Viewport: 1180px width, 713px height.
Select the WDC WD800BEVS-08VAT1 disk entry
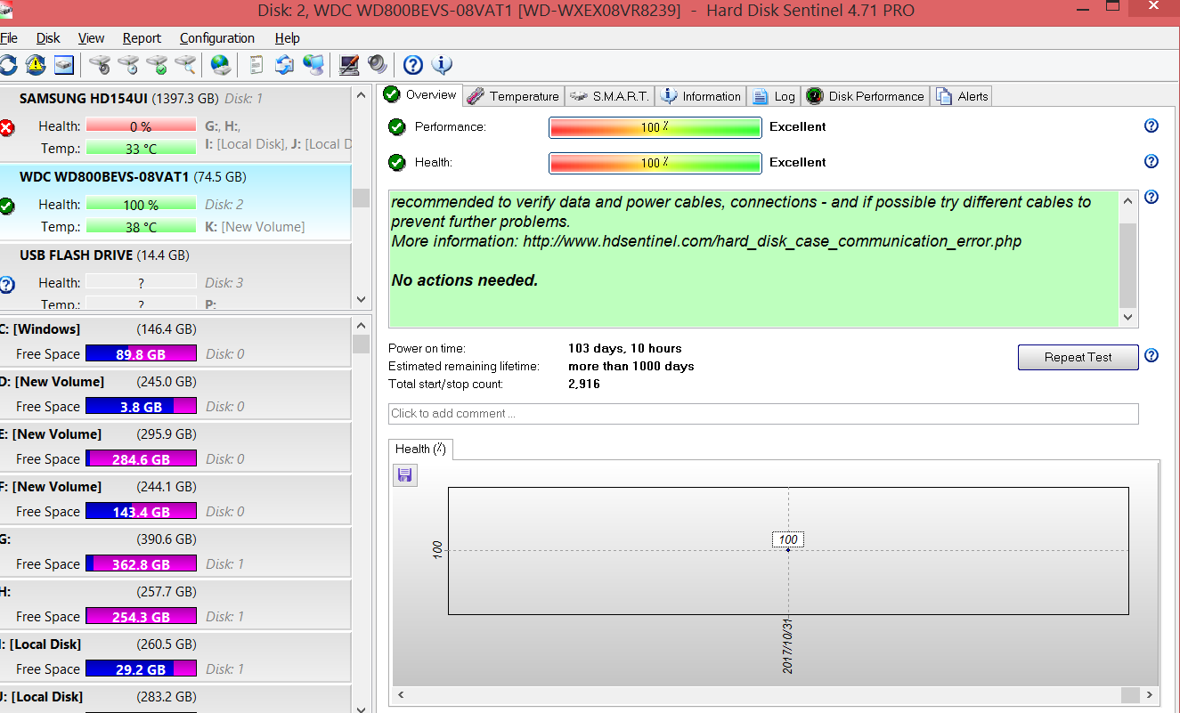[x=175, y=203]
